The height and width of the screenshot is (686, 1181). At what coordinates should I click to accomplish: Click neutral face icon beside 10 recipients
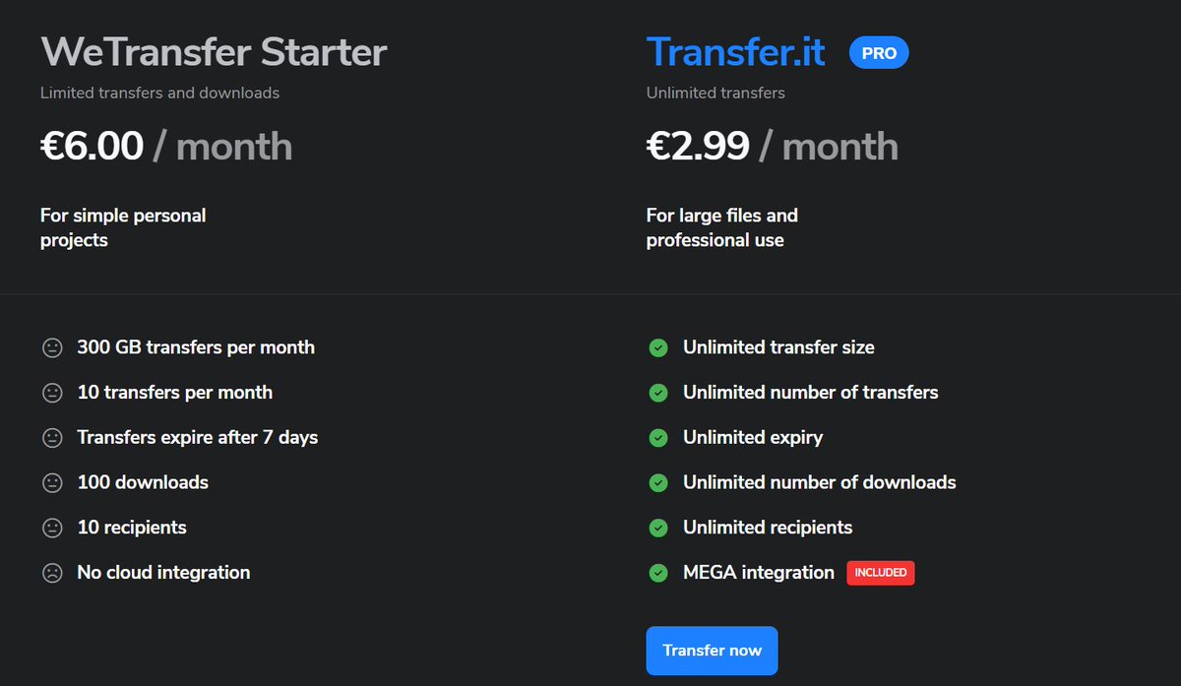(x=52, y=529)
